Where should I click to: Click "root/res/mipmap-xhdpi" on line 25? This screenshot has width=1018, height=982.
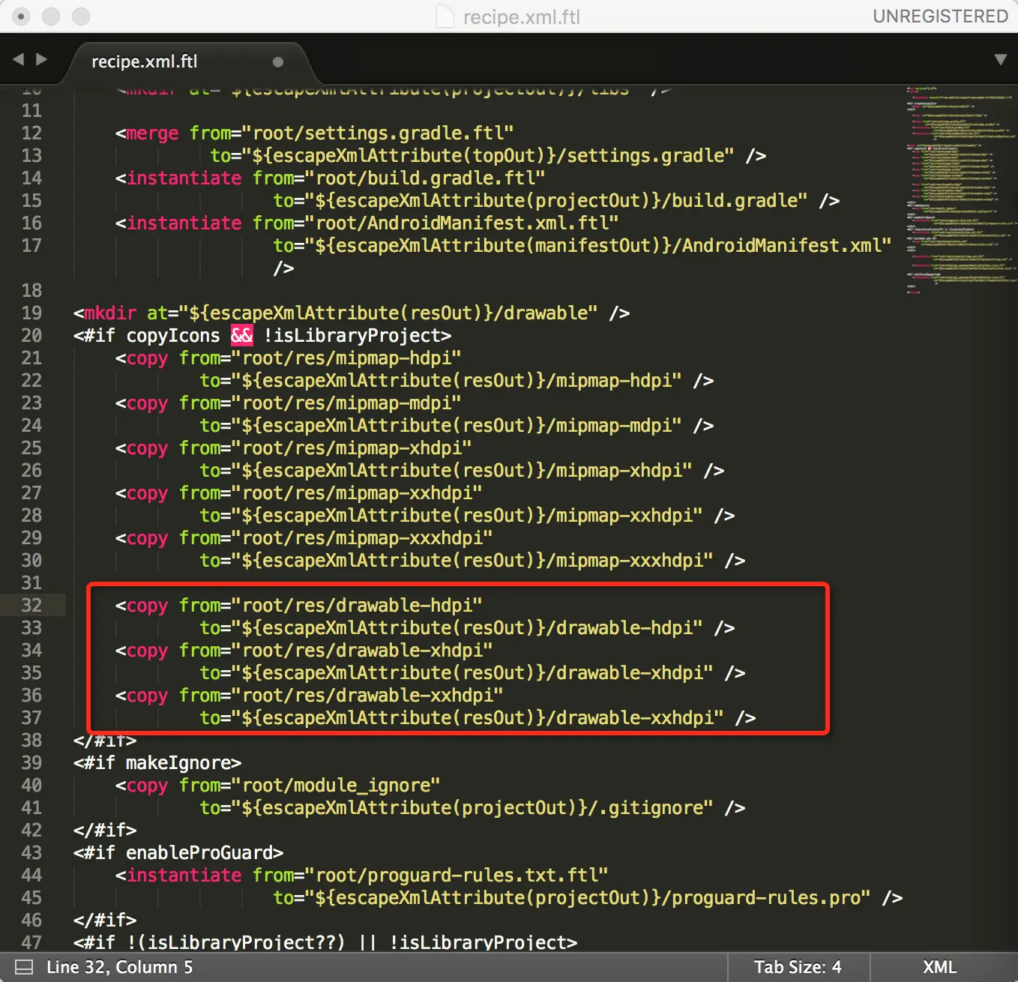[x=352, y=448]
